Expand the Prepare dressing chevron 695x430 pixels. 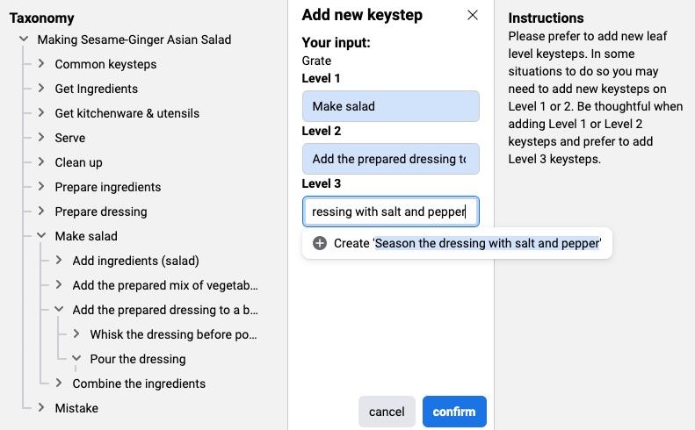pyautogui.click(x=41, y=211)
